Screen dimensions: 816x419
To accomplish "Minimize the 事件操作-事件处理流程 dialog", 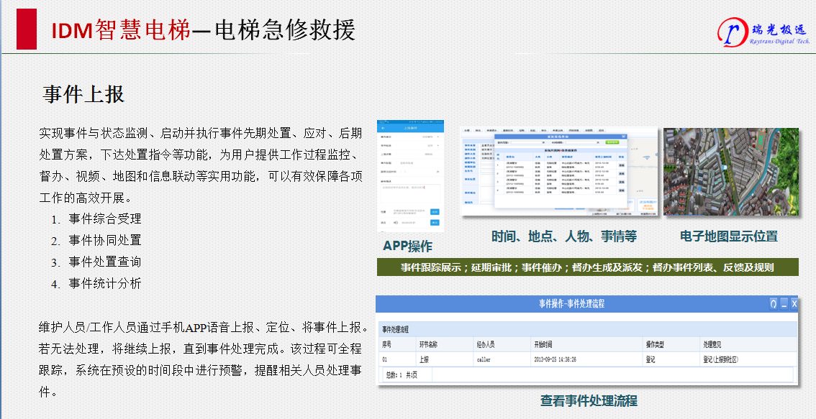I will (x=784, y=304).
